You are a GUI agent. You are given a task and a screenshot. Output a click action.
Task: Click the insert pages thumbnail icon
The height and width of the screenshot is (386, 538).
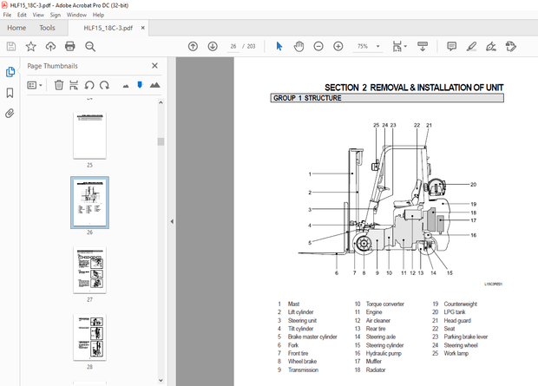click(x=74, y=85)
